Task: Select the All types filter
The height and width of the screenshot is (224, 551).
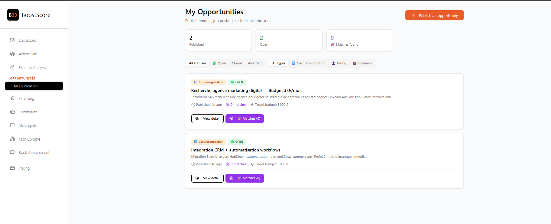Action: 279,63
